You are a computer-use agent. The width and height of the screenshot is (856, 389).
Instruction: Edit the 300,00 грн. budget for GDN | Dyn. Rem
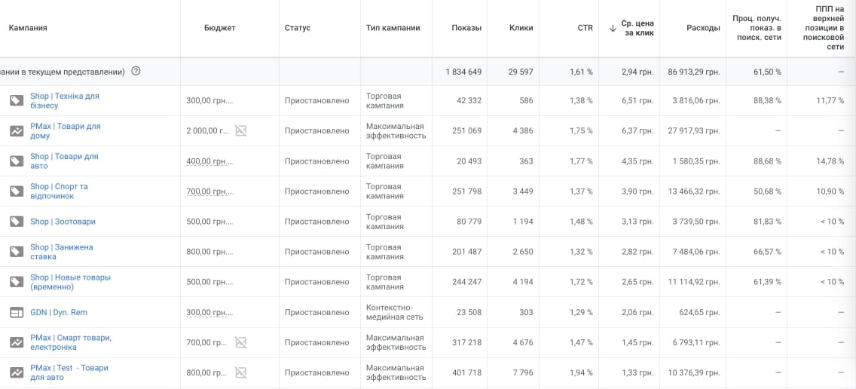(209, 312)
